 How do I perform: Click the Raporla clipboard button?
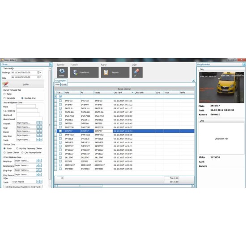(x=115, y=72)
